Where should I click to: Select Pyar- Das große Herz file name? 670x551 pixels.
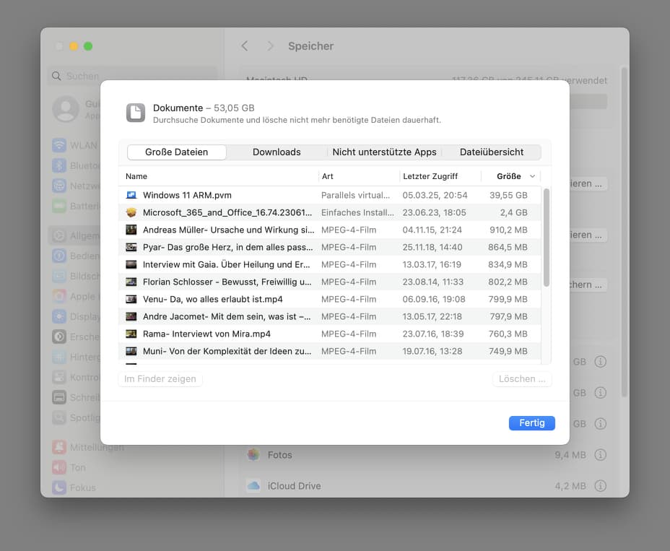point(227,247)
